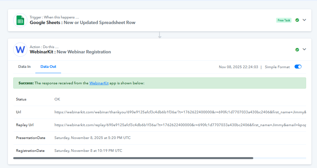Image resolution: width=317 pixels, height=168 pixels.
Task: Toggle the Simple Format switch
Action: pyautogui.click(x=298, y=67)
